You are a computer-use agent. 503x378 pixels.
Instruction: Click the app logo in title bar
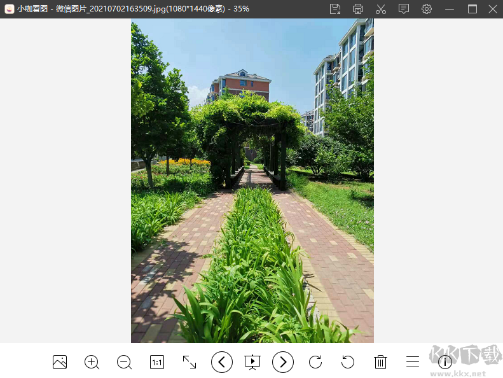(9, 9)
